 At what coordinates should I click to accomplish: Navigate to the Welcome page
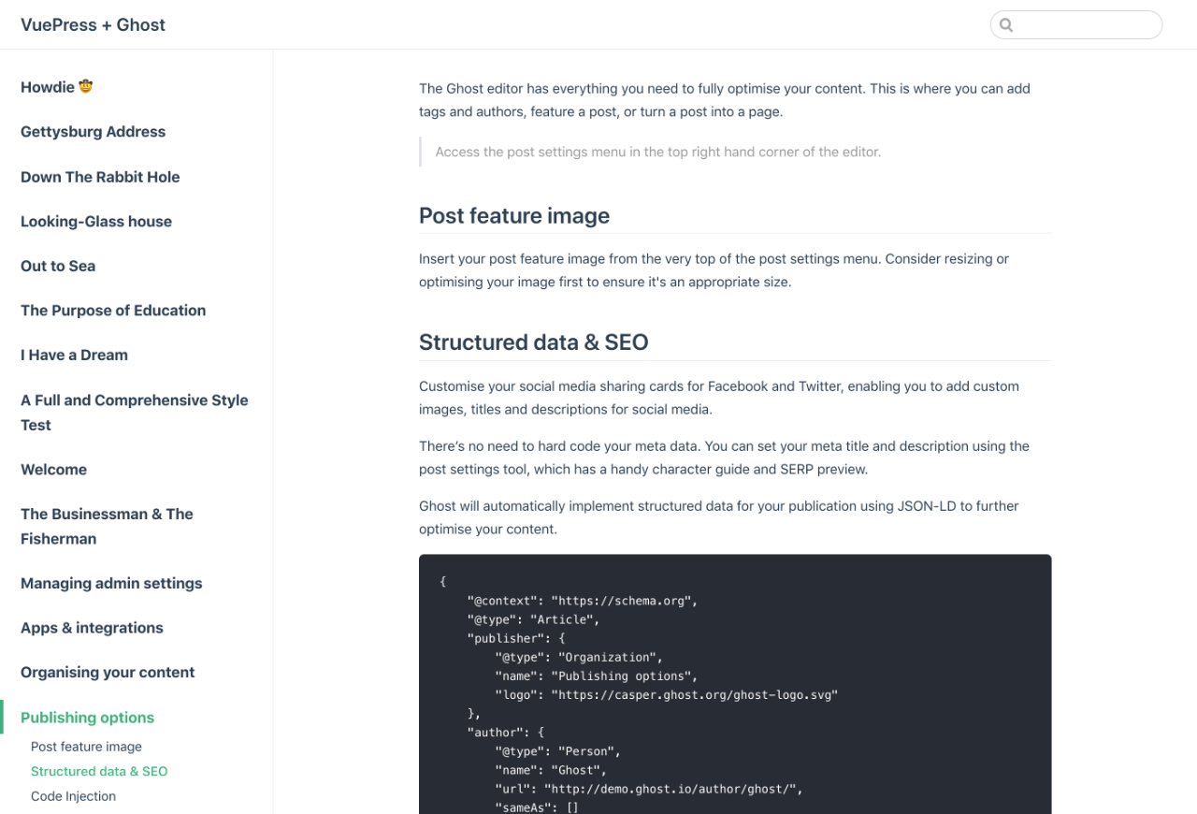[x=53, y=469]
